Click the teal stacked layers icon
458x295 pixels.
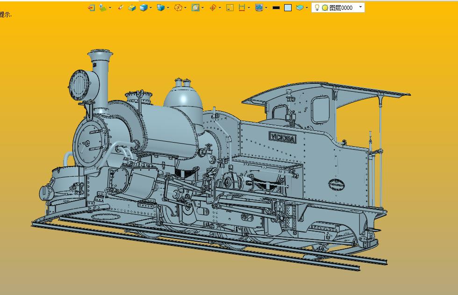tap(300, 7)
